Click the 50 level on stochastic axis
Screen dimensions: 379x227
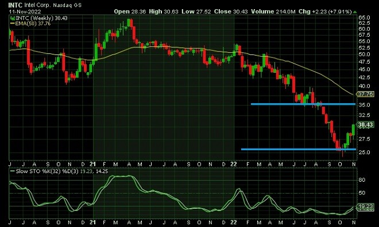click(362, 193)
